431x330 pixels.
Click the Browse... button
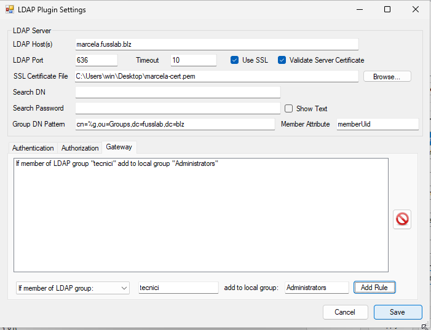(387, 76)
